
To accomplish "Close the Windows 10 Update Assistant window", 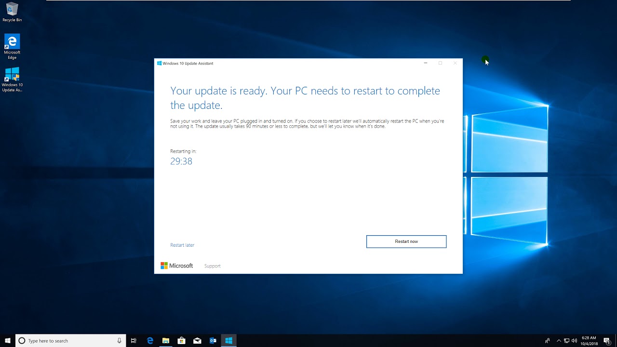I will tap(455, 63).
